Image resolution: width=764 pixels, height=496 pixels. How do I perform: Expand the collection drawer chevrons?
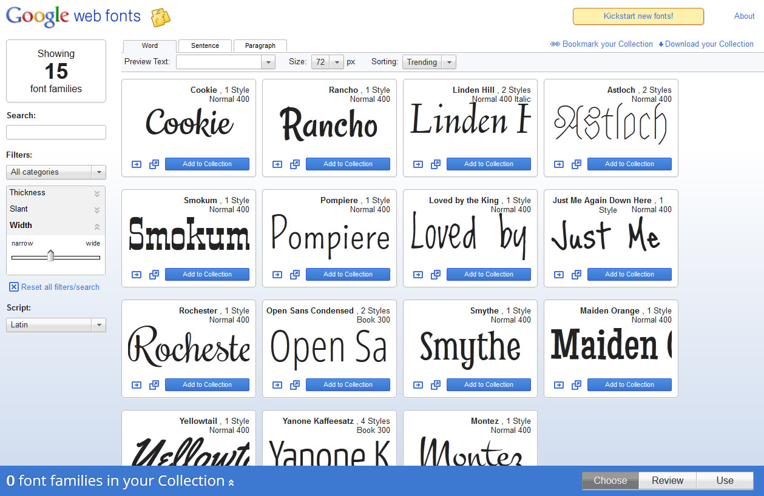click(231, 483)
